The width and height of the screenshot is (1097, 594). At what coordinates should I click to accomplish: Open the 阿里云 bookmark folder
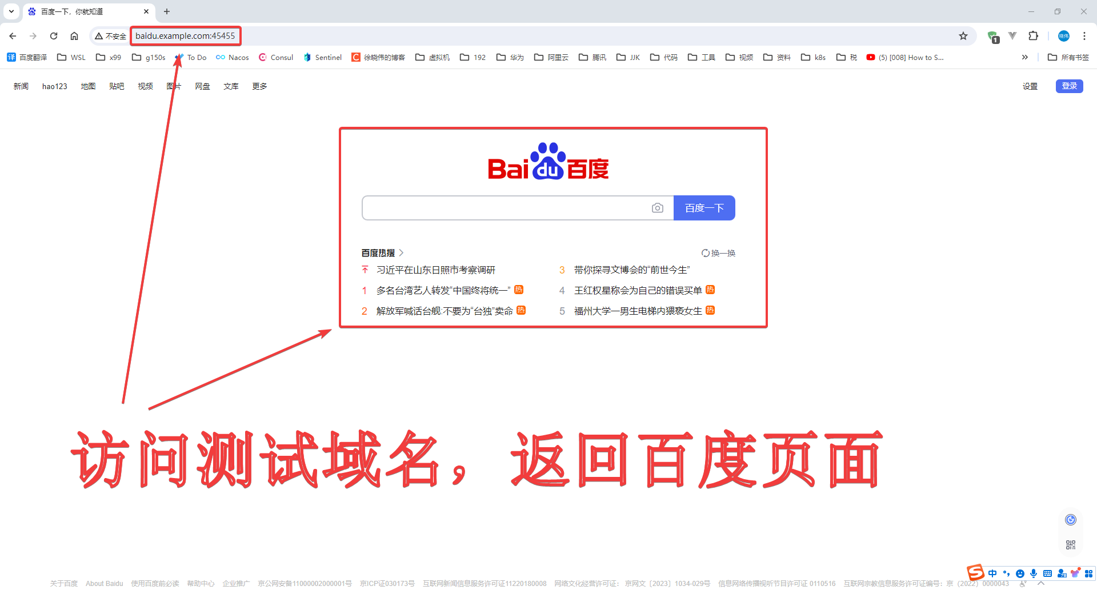click(551, 57)
